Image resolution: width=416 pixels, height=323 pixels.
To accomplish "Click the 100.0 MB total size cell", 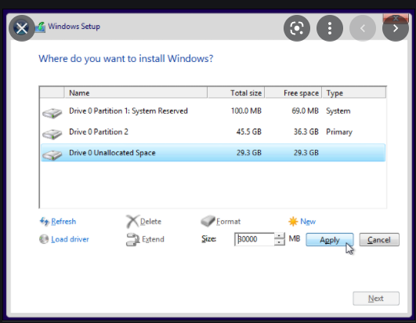I will 246,111.
